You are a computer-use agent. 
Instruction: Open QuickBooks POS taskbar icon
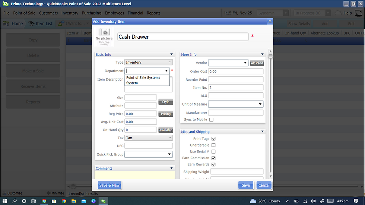pyautogui.click(x=104, y=201)
